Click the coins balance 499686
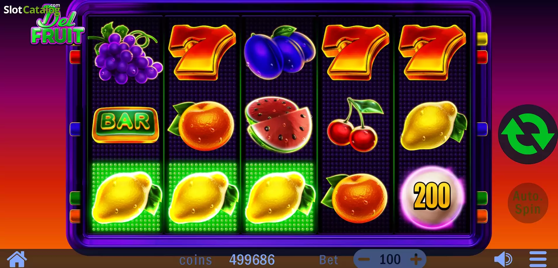Image resolution: width=558 pixels, height=268 pixels. (x=252, y=260)
